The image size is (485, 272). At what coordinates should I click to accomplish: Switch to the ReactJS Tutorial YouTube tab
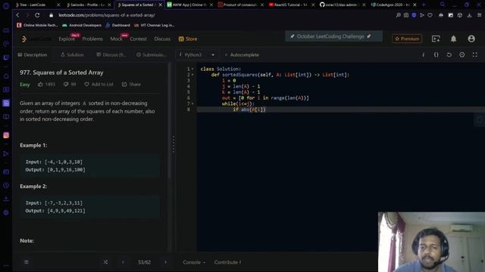[x=291, y=5]
